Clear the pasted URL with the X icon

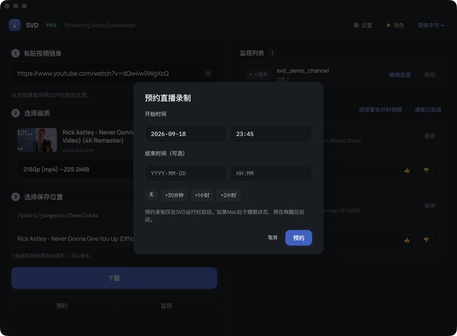[208, 73]
